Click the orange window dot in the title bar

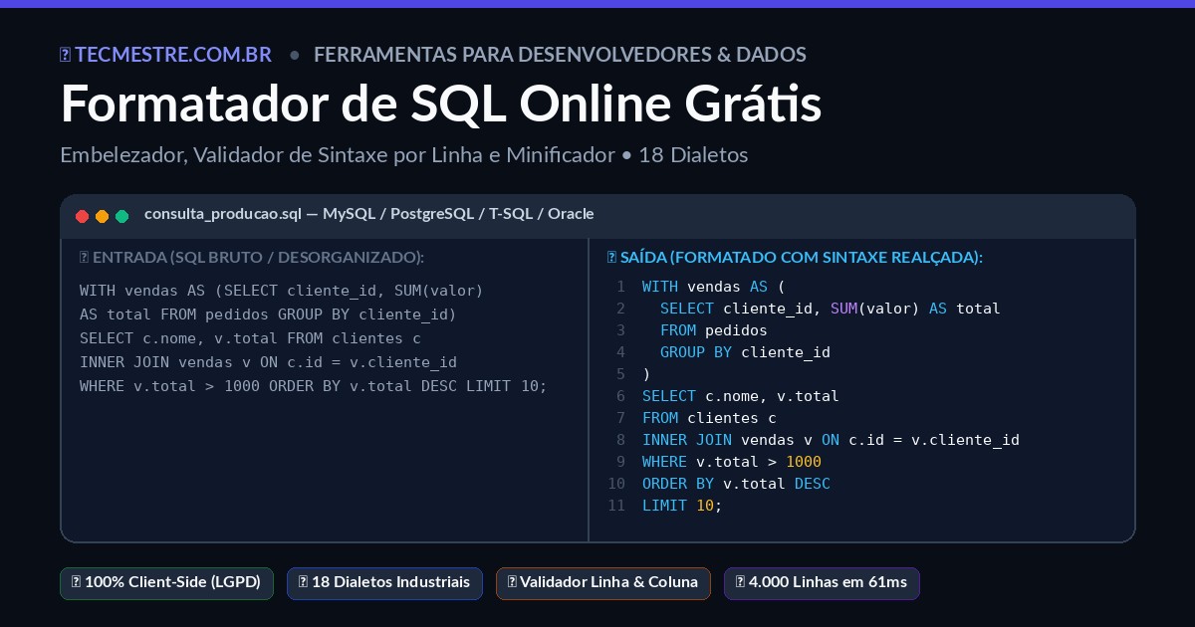point(103,216)
